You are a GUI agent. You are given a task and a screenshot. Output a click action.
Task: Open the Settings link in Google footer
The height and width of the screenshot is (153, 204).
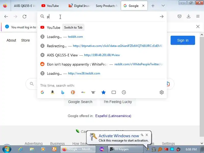pos(168,144)
